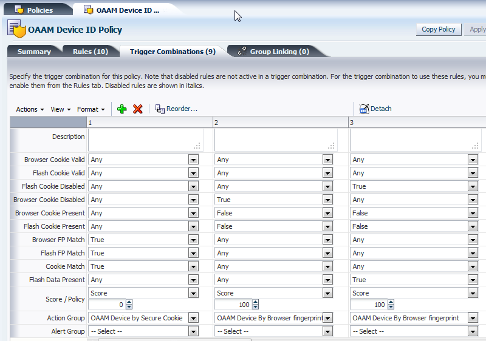The width and height of the screenshot is (486, 341).
Task: Click the OAAM Device ID Policy shield icon
Action: (x=17, y=29)
